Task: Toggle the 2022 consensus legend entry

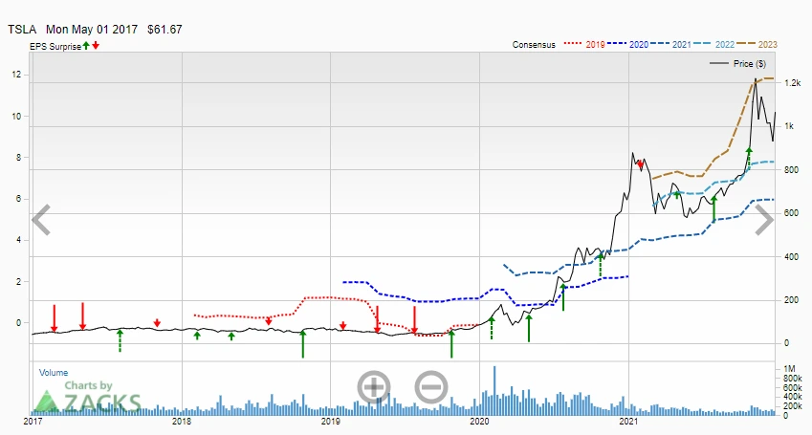Action: pyautogui.click(x=713, y=45)
